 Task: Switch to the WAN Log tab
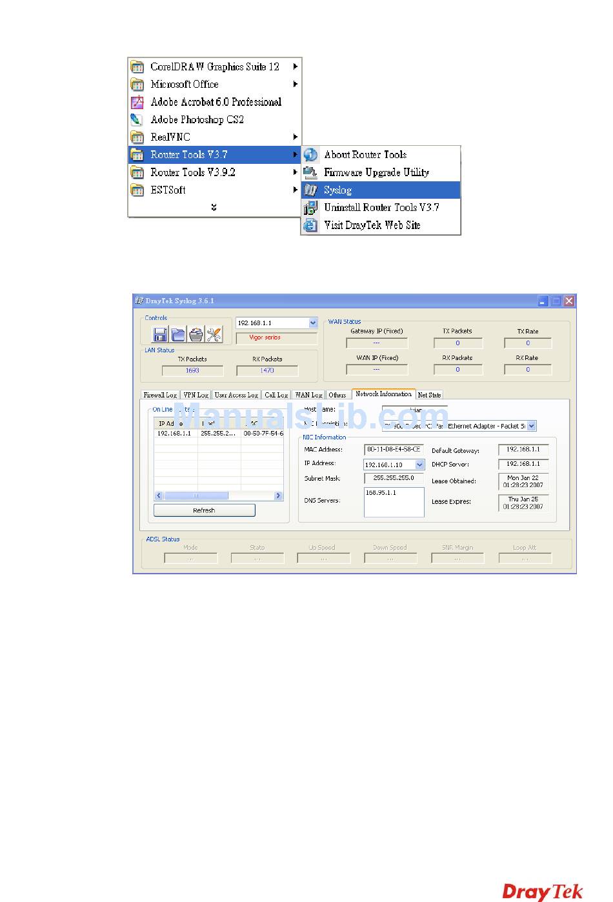[x=308, y=395]
